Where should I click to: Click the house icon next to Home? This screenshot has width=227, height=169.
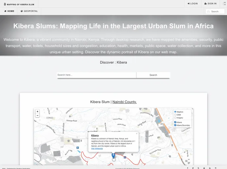[x=5, y=11]
